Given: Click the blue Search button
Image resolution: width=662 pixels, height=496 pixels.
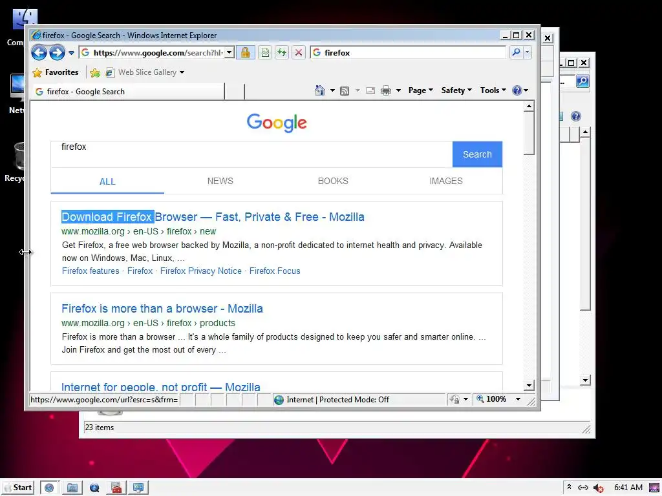Looking at the screenshot, I should click(477, 154).
